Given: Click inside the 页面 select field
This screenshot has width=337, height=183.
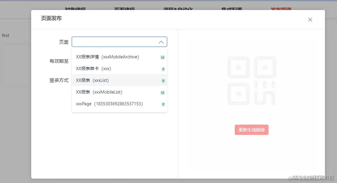Looking at the screenshot, I should (x=119, y=42).
